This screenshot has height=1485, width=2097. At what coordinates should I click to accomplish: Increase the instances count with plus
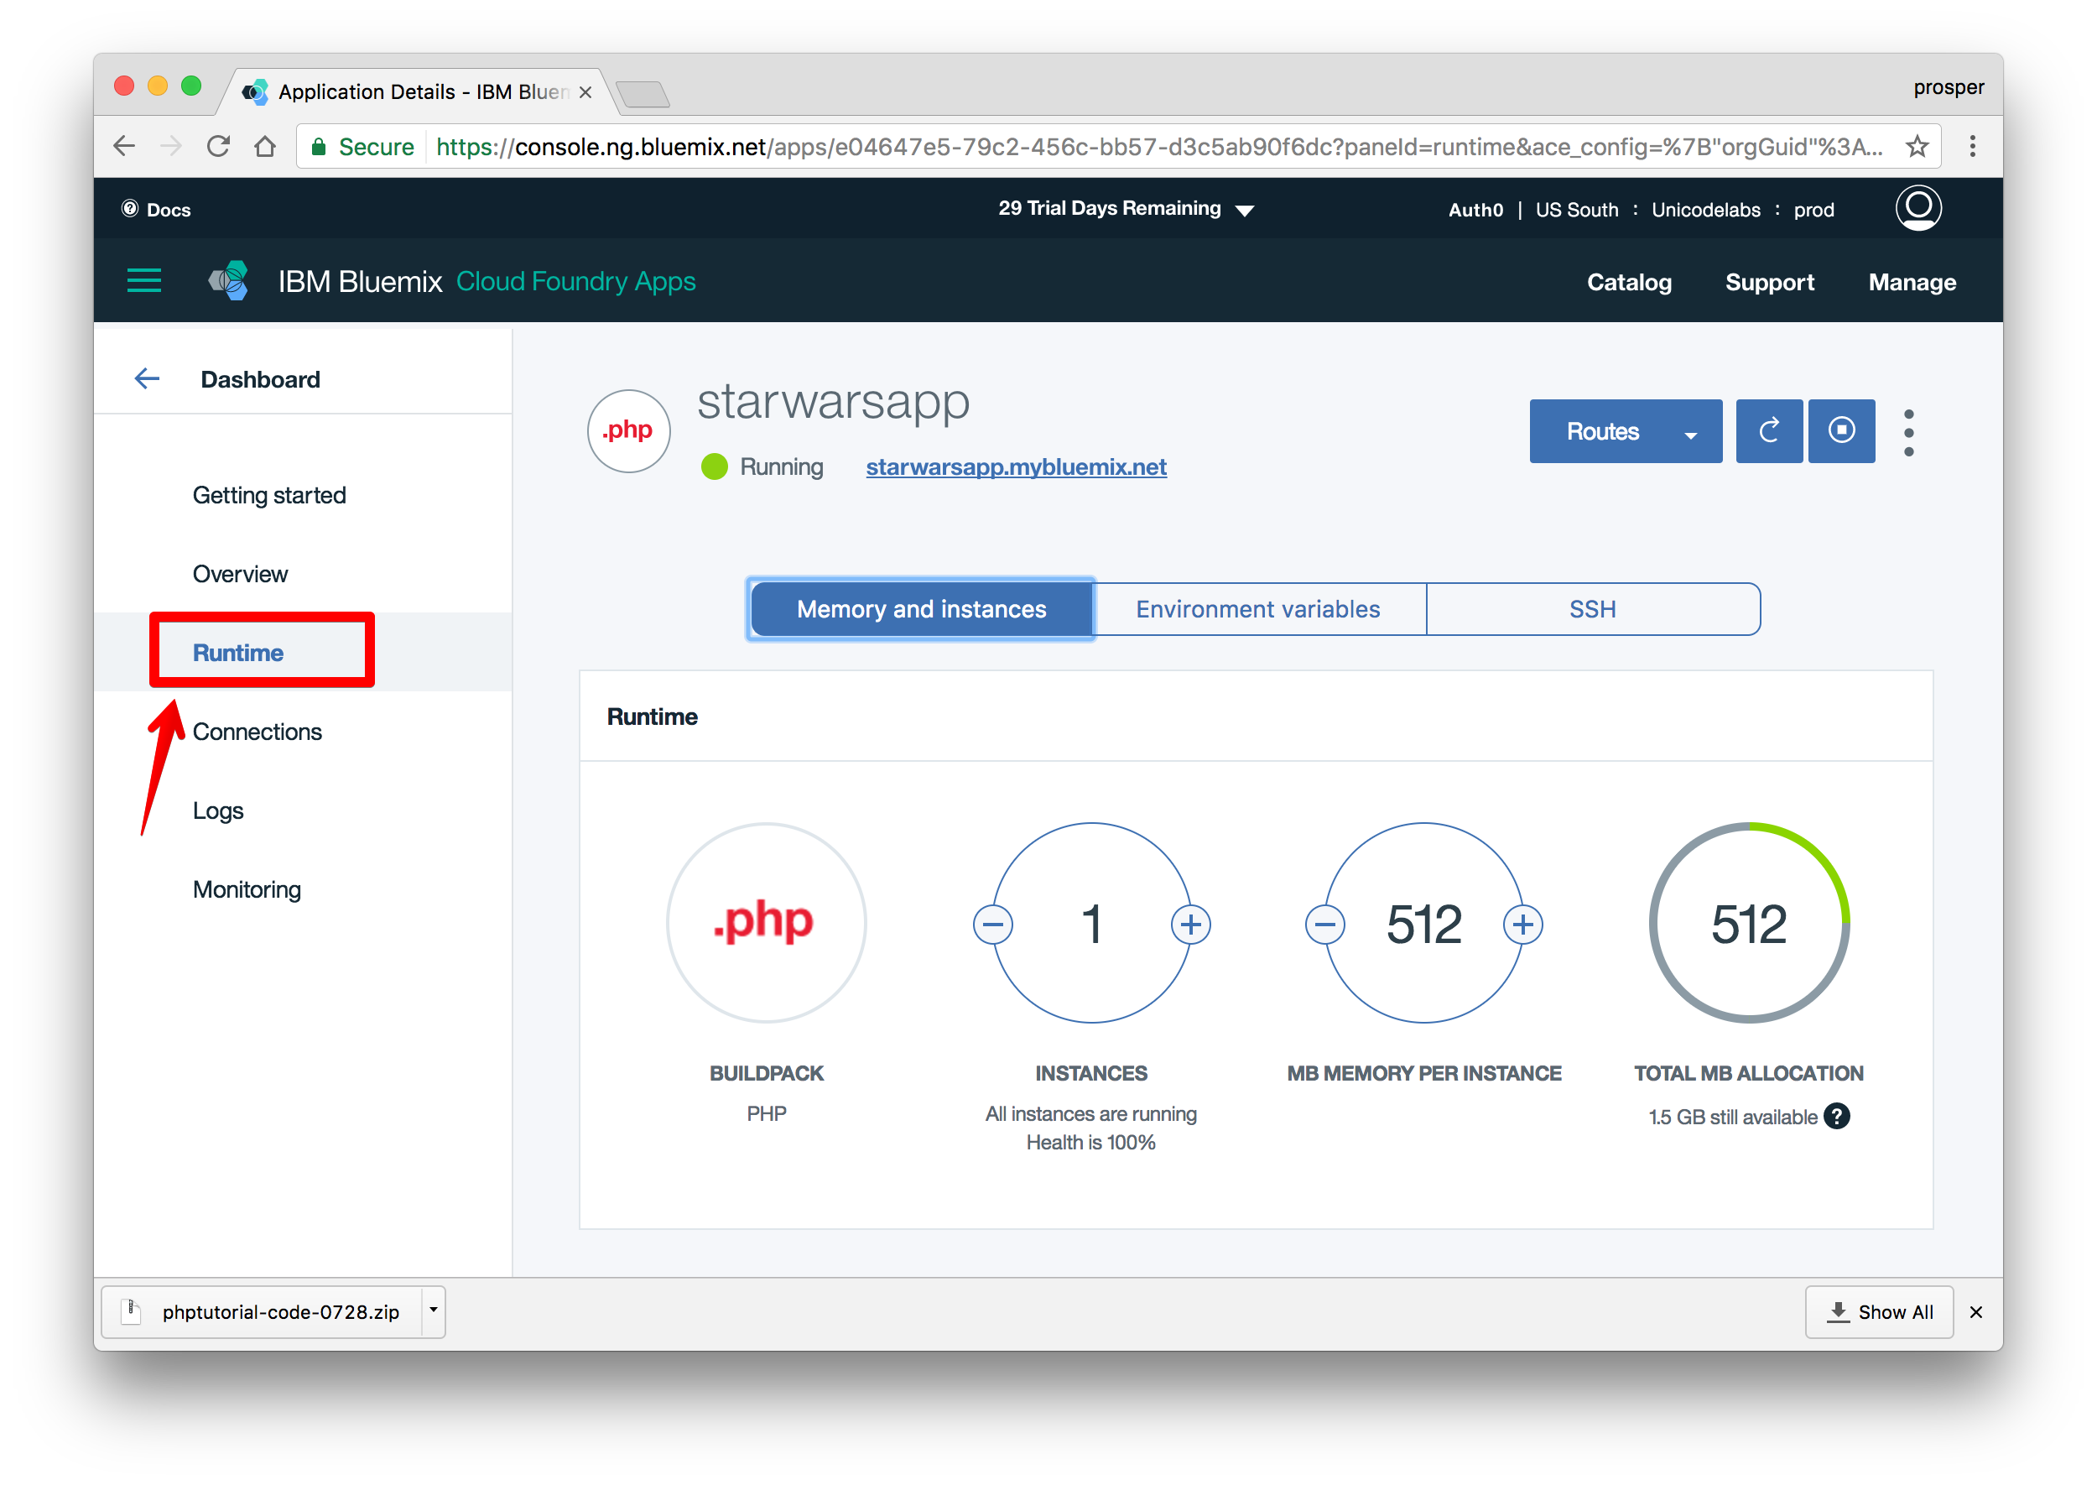pyautogui.click(x=1189, y=925)
